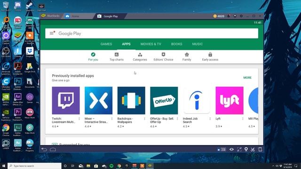301x169 pixels.
Task: Click the Google Play search field
Action: [151, 33]
